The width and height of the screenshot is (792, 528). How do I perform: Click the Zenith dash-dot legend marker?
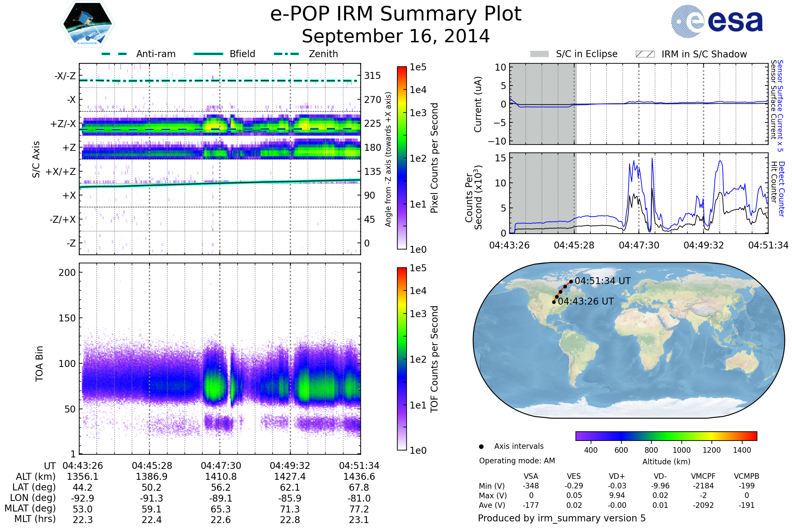(x=286, y=54)
